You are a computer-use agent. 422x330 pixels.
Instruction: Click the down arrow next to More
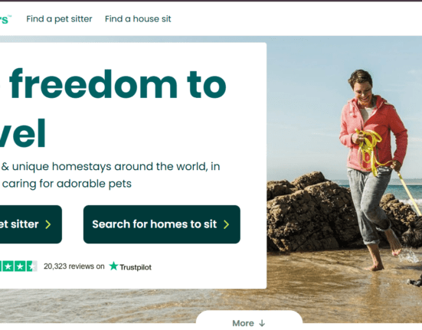coord(262,323)
